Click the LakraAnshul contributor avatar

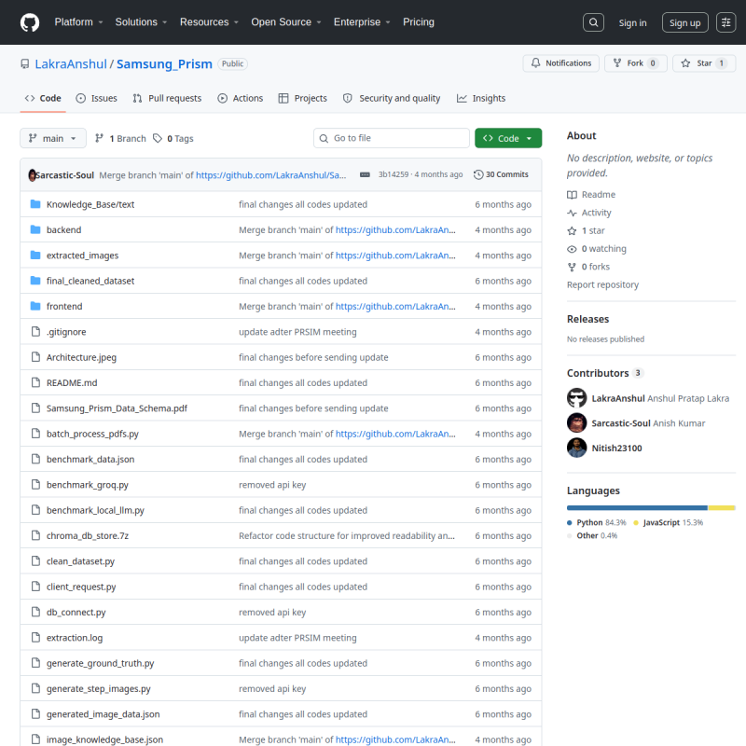click(576, 398)
